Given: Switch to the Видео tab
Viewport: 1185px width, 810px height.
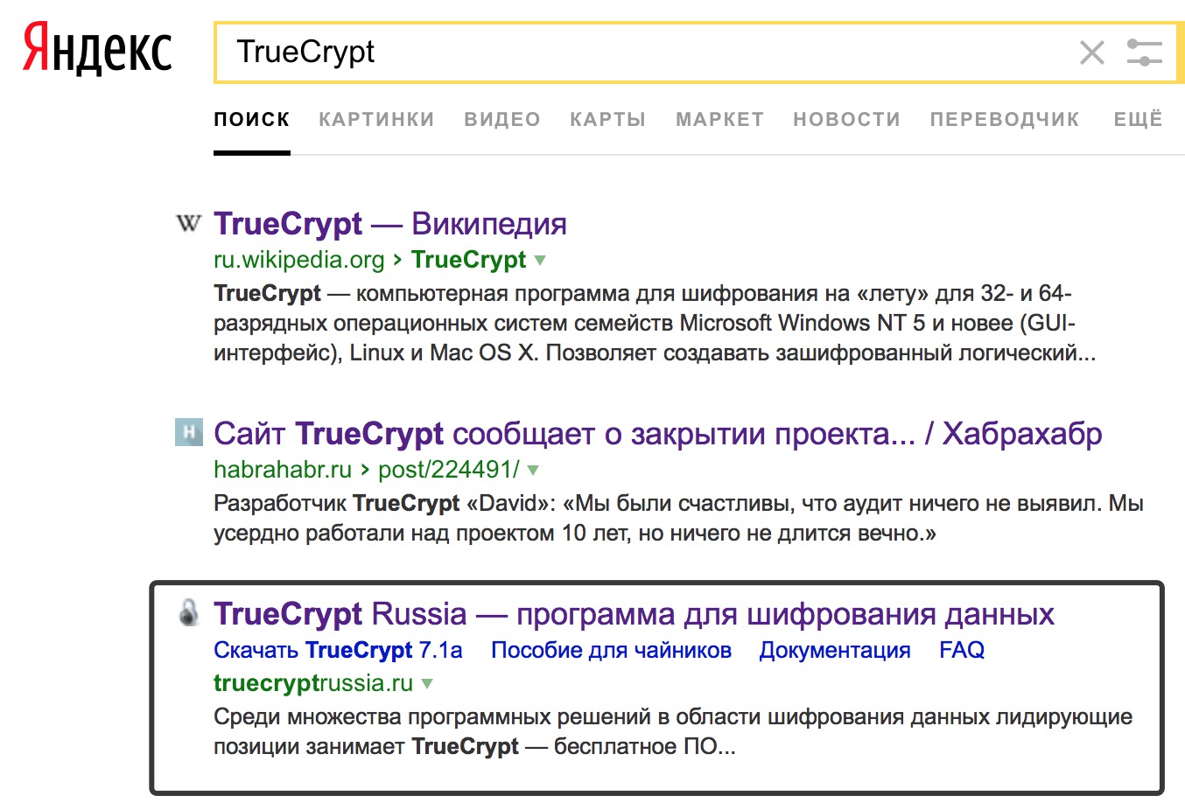Looking at the screenshot, I should 501,120.
